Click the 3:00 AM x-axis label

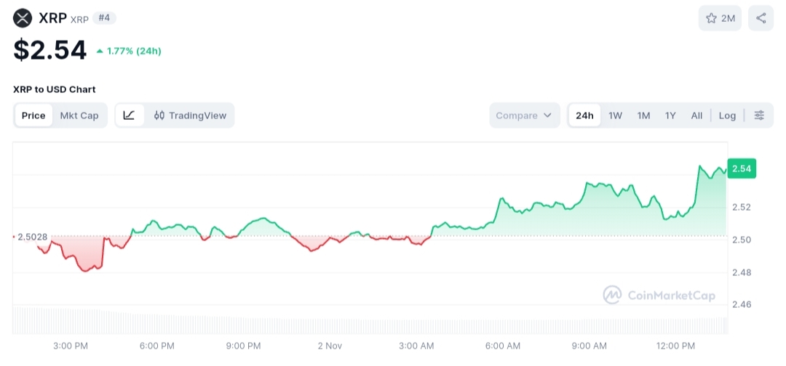[416, 346]
